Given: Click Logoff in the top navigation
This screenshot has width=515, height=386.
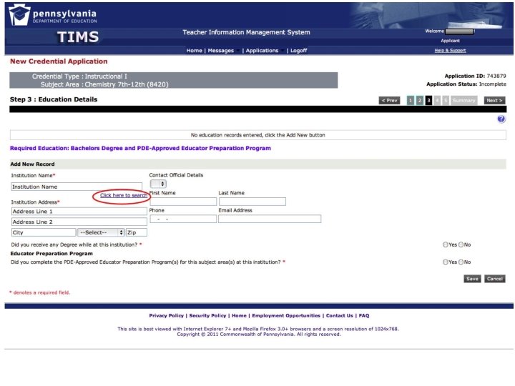Looking at the screenshot, I should coord(298,51).
